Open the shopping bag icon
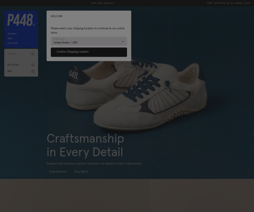The image size is (254, 212). 33,71
